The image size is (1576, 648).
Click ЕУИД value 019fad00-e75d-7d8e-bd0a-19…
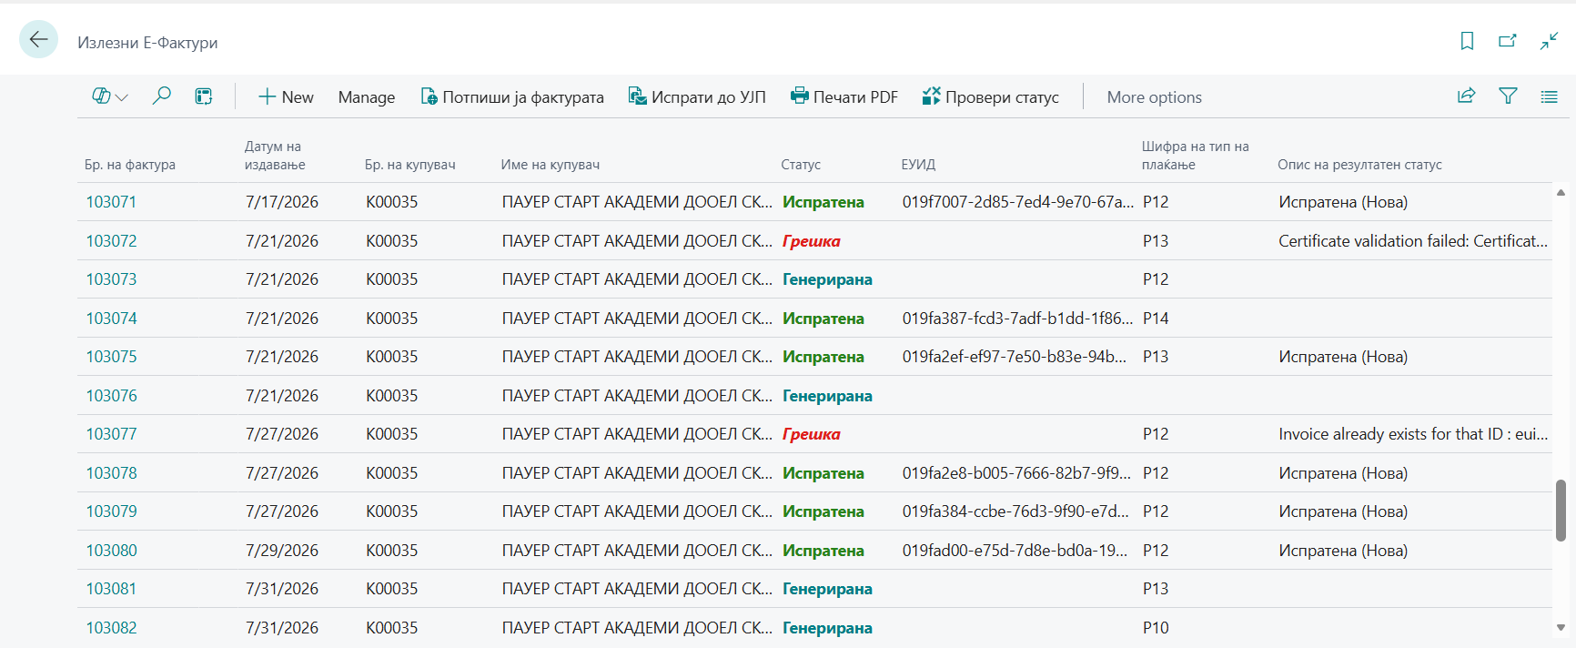tap(1015, 551)
